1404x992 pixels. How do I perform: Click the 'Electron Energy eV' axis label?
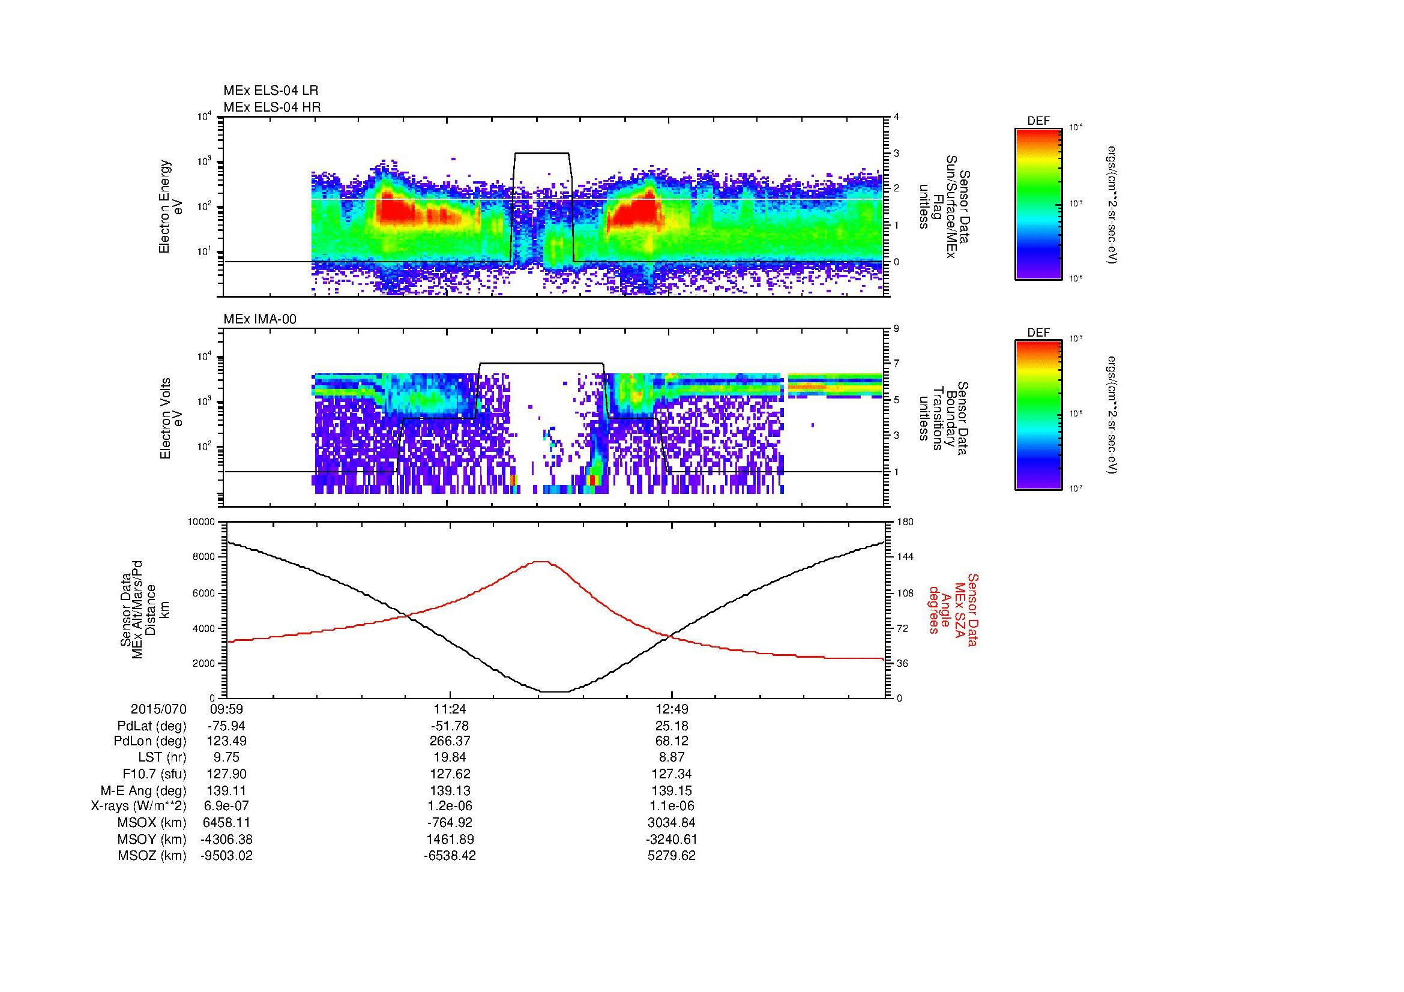[170, 206]
